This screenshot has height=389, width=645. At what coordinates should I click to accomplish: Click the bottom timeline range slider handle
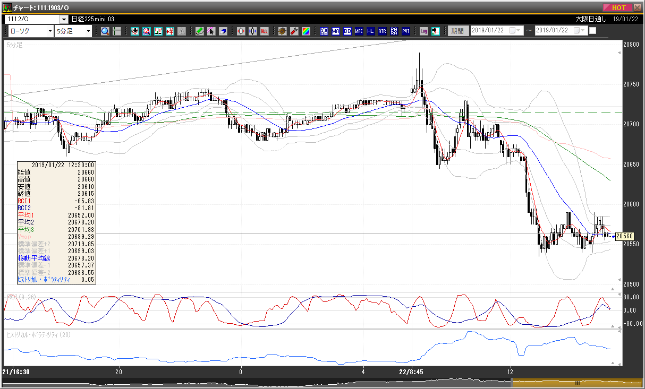pyautogui.click(x=577, y=383)
